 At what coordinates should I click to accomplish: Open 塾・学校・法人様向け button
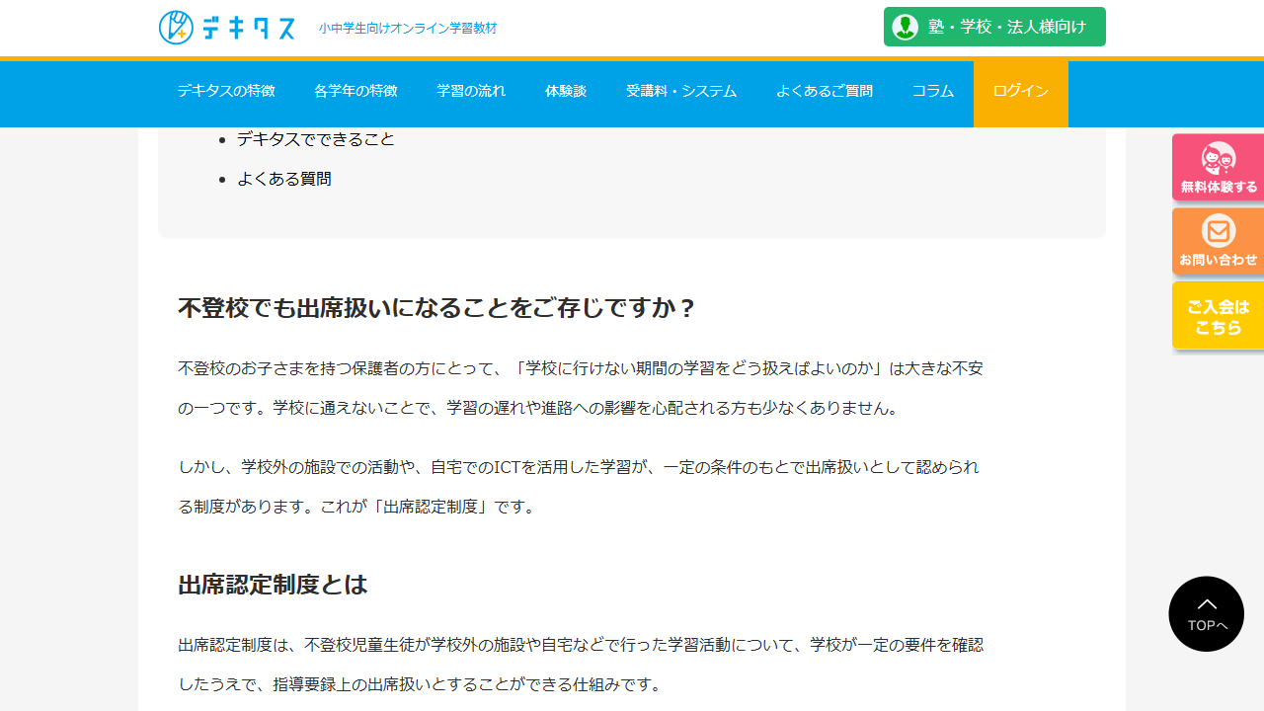(994, 27)
